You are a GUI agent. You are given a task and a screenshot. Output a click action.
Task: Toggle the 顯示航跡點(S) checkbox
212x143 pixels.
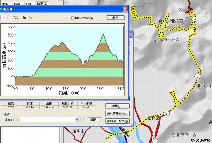[73, 18]
